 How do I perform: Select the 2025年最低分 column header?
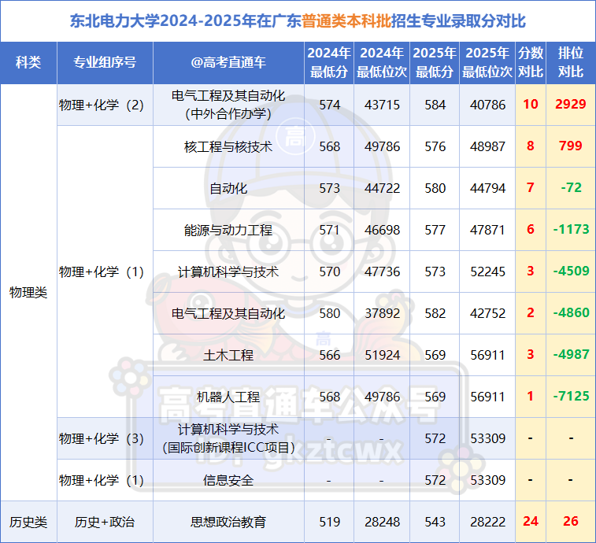435,63
